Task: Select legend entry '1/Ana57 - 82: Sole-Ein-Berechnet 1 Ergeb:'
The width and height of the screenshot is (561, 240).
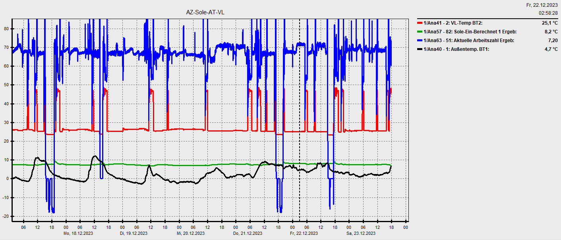Action: (470, 32)
